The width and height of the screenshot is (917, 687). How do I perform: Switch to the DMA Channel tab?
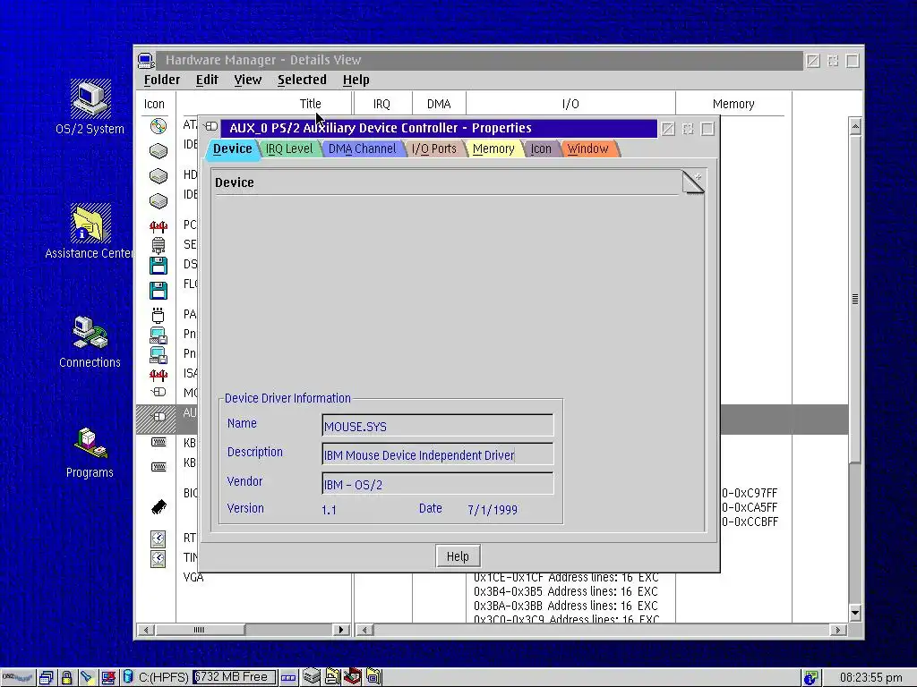coord(362,149)
